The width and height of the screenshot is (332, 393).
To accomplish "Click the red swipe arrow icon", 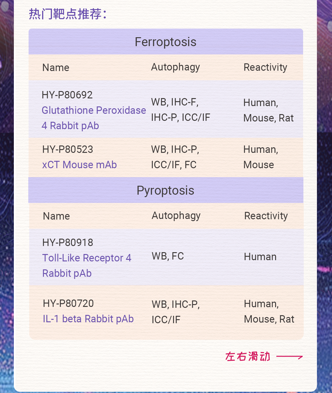I will tap(289, 357).
